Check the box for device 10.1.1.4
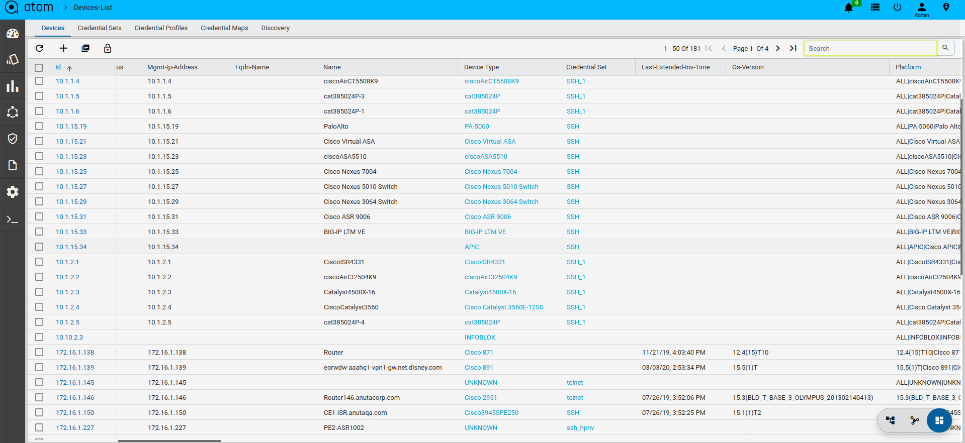The width and height of the screenshot is (965, 443). coord(39,81)
